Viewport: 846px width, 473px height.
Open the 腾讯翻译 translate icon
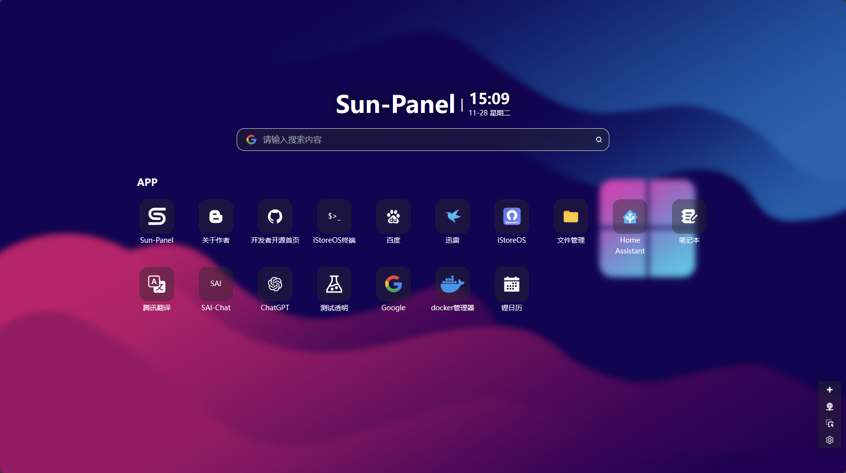click(157, 284)
